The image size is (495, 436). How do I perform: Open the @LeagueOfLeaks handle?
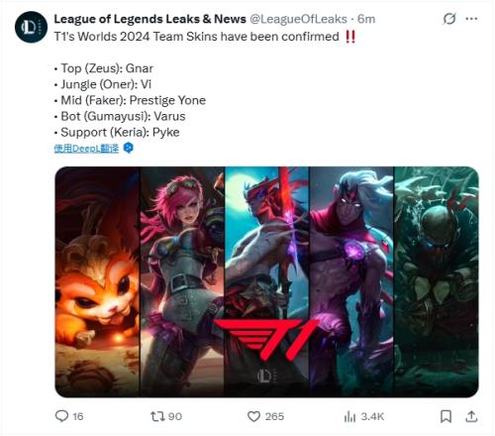[x=298, y=19]
